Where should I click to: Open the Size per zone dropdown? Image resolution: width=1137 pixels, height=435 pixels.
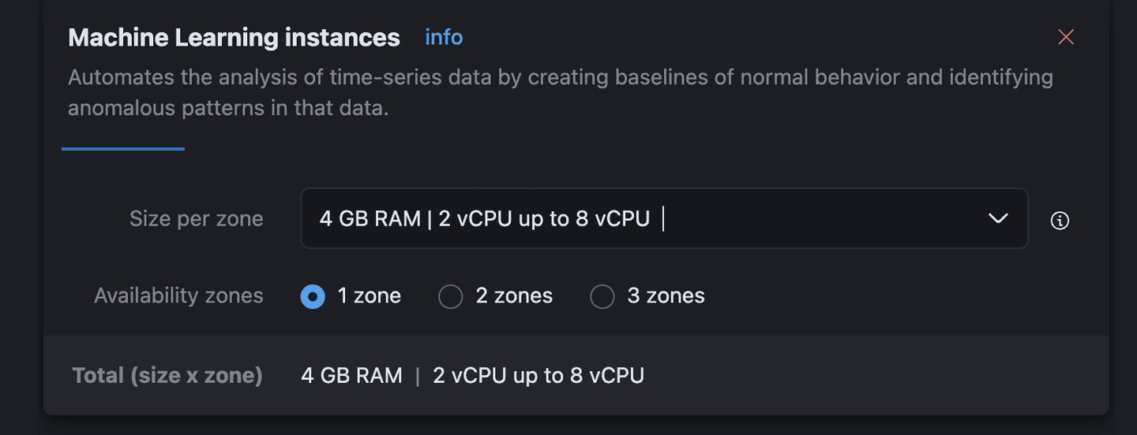pyautogui.click(x=663, y=218)
